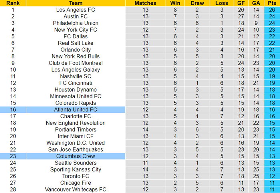Click the GF column header

coord(241,3)
